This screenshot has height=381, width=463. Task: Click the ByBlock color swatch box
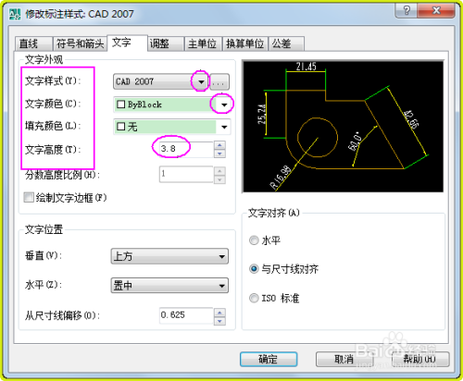(x=120, y=104)
